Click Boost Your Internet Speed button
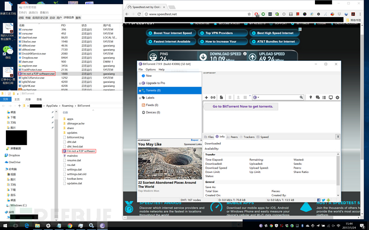Screen dimensions: 369x230 [x=171, y=33]
